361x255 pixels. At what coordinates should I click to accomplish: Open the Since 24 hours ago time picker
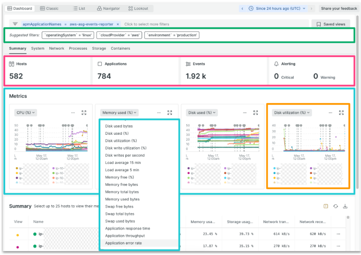coord(278,8)
